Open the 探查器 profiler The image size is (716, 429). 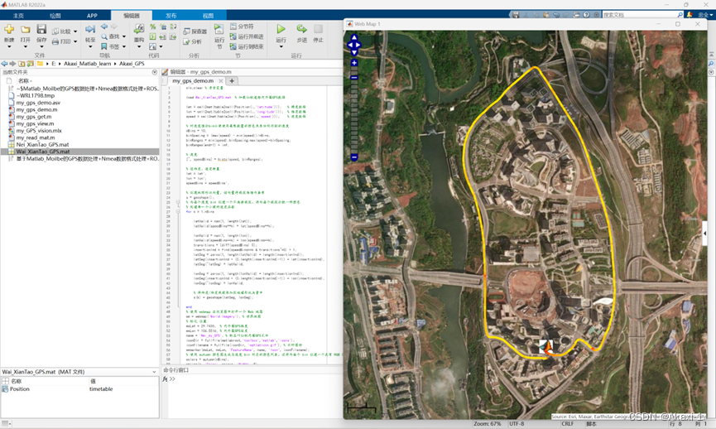pos(195,31)
